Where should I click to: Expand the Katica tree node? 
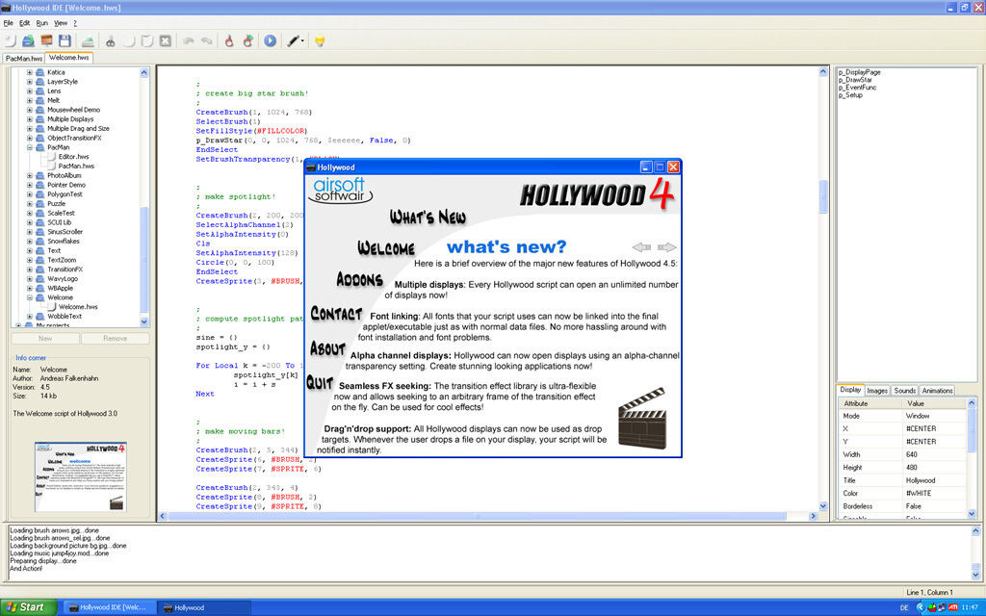(x=30, y=72)
